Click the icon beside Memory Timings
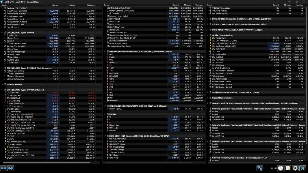The height and width of the screenshot is (173, 308). pyautogui.click(x=5, y=84)
